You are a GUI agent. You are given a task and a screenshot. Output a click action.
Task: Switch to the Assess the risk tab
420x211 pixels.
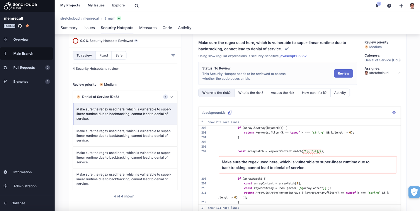[x=282, y=93]
